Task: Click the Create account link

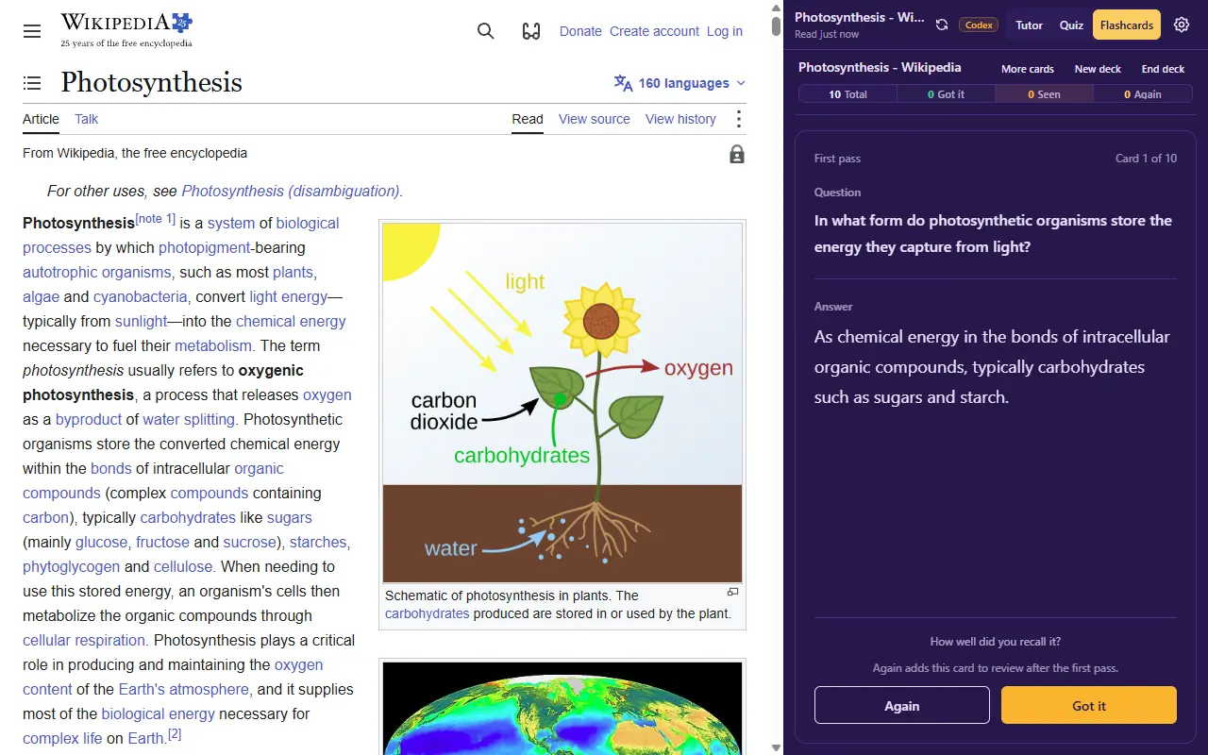Action: (x=654, y=31)
